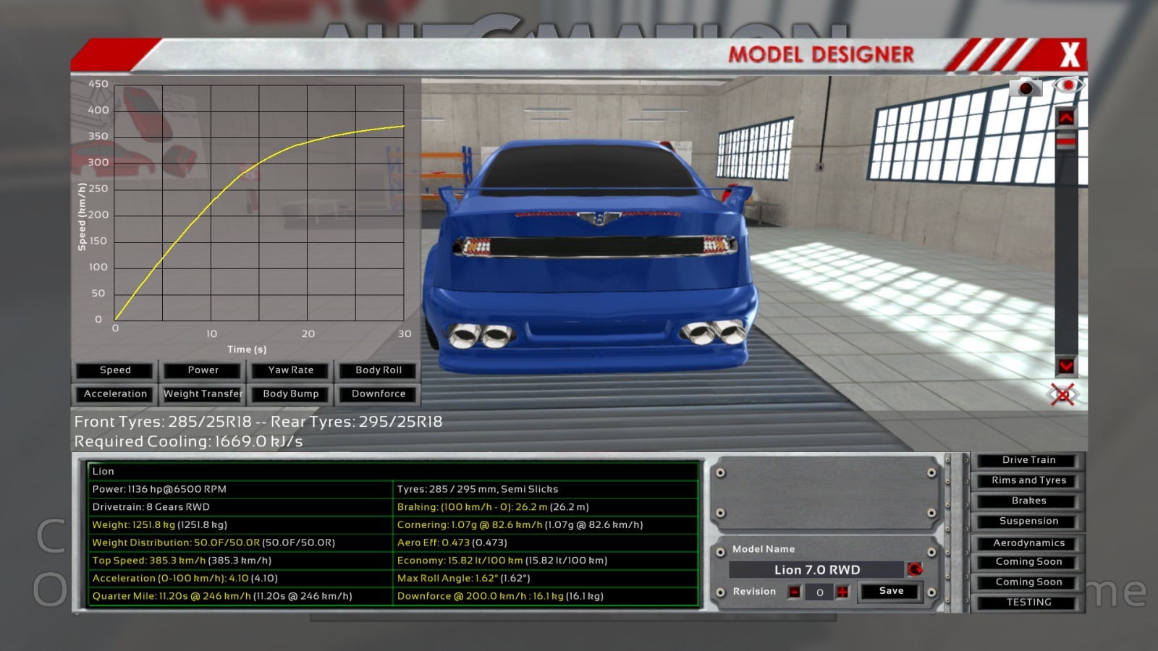This screenshot has height=651, width=1158.
Task: Open the Brakes section
Action: 1028,501
